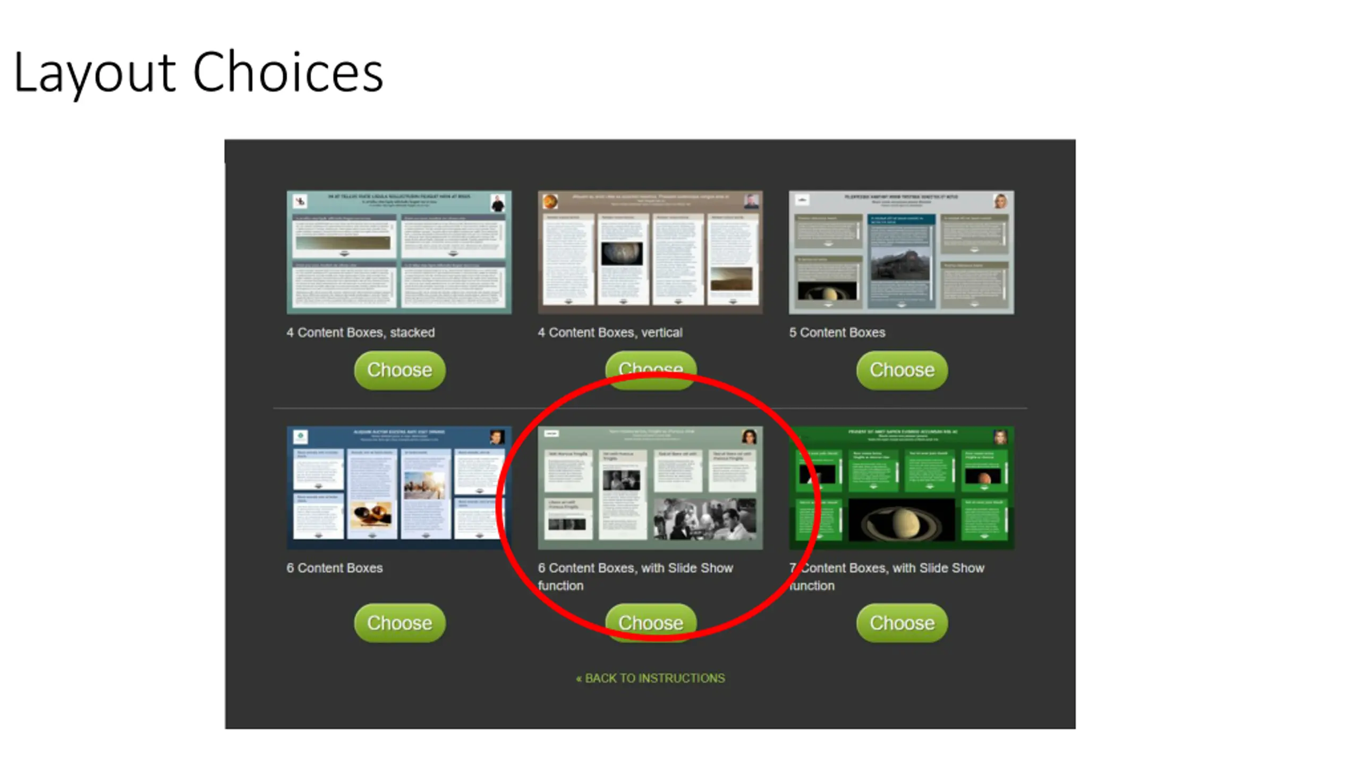
Task: Click Choose under 4 Content Boxes, stacked
Action: click(399, 370)
